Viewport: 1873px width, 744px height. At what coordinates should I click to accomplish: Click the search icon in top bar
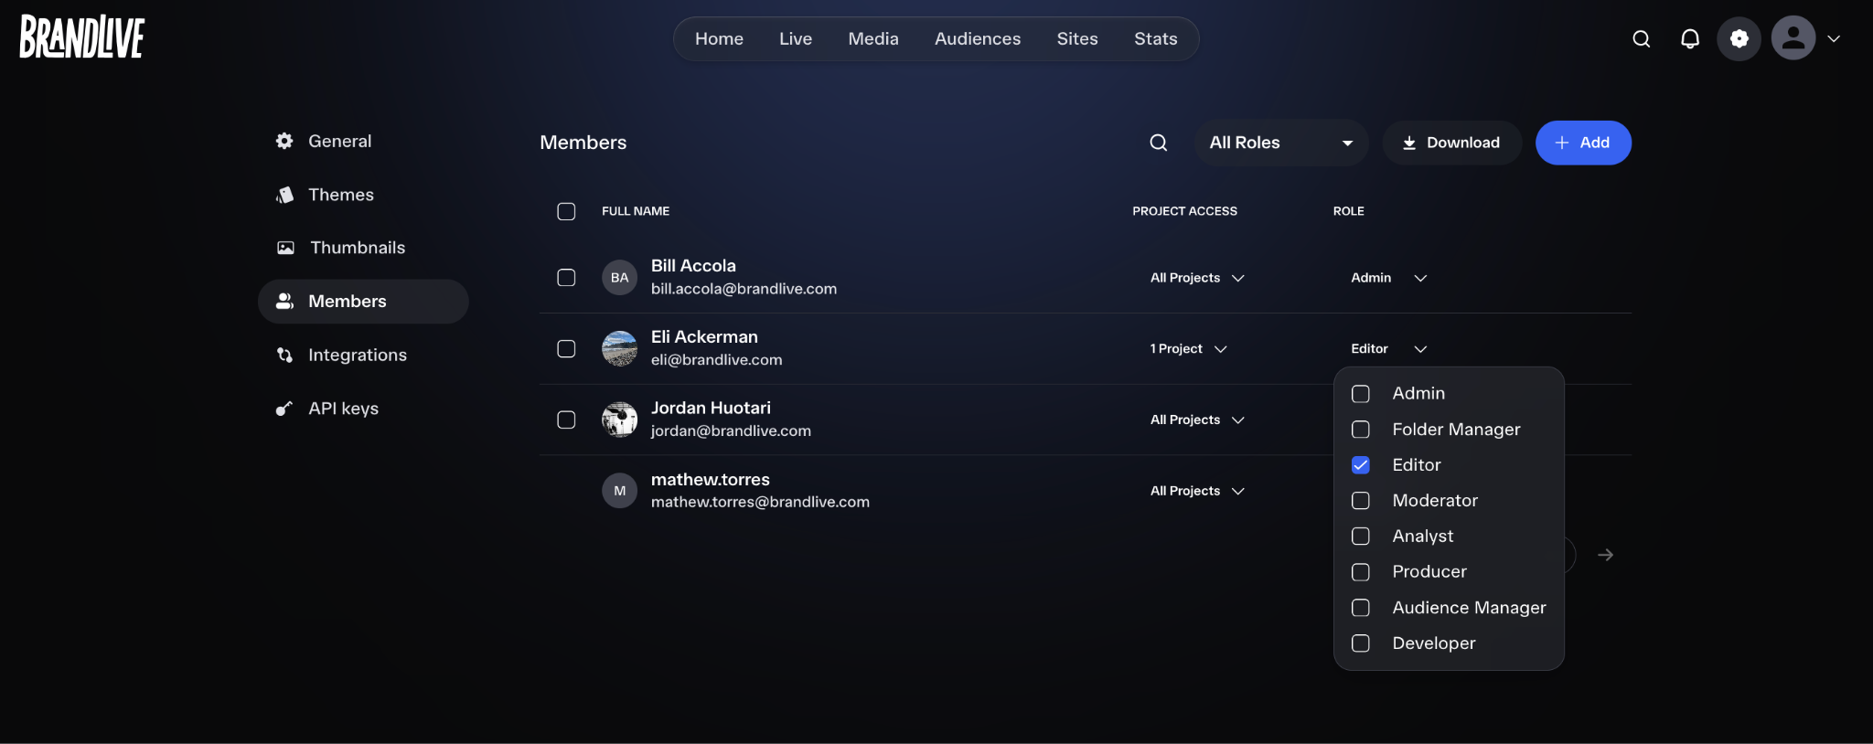pyautogui.click(x=1642, y=38)
